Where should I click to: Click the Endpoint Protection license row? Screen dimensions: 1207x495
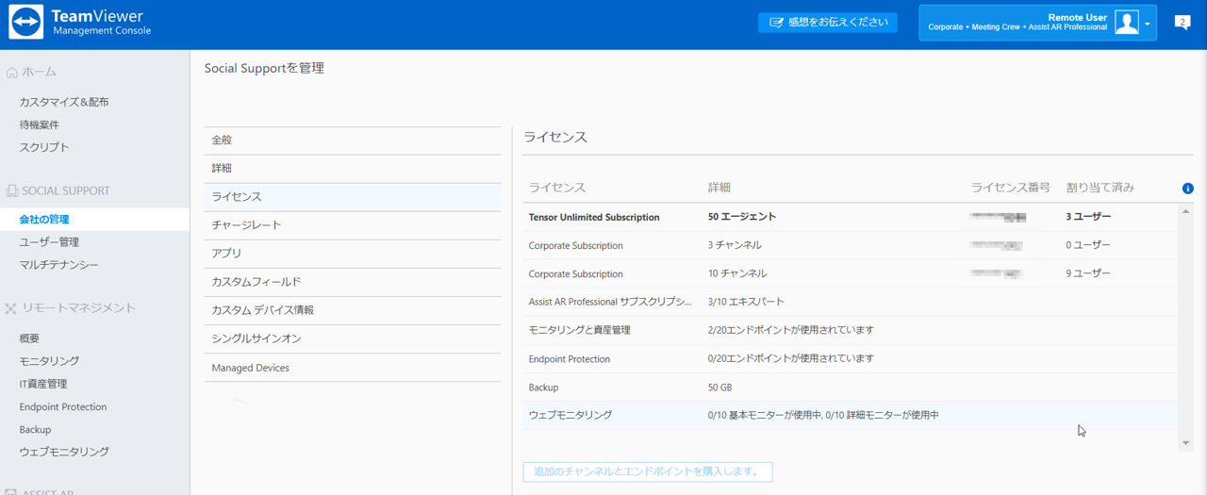coord(851,359)
